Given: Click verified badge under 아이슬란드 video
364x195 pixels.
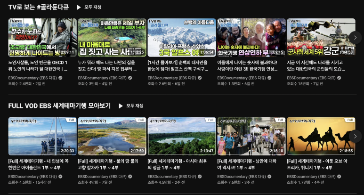Looking at the screenshot, I should tap(60, 177).
